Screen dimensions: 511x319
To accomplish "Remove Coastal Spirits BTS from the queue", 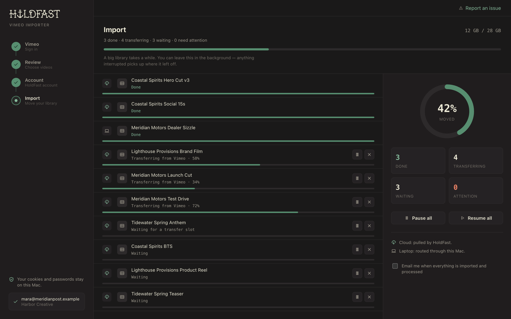I will [x=369, y=250].
